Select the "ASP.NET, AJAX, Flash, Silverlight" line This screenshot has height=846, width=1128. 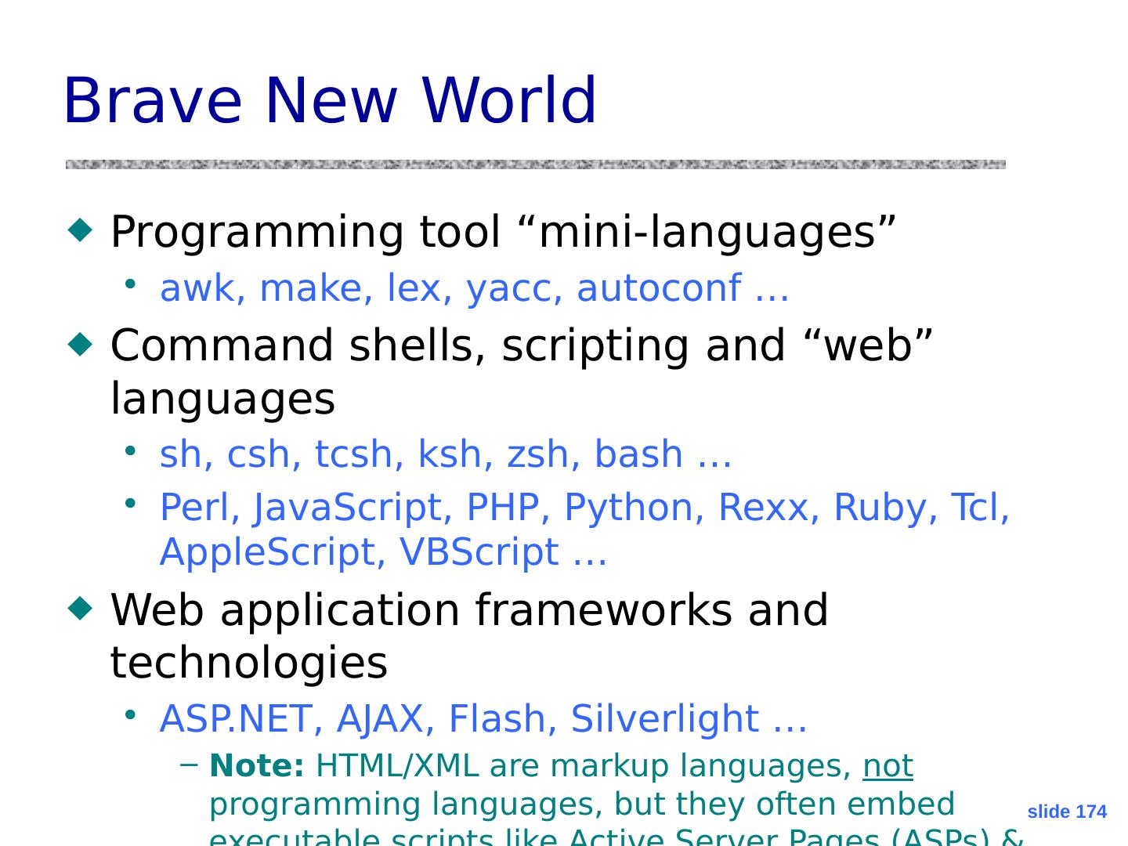(483, 718)
